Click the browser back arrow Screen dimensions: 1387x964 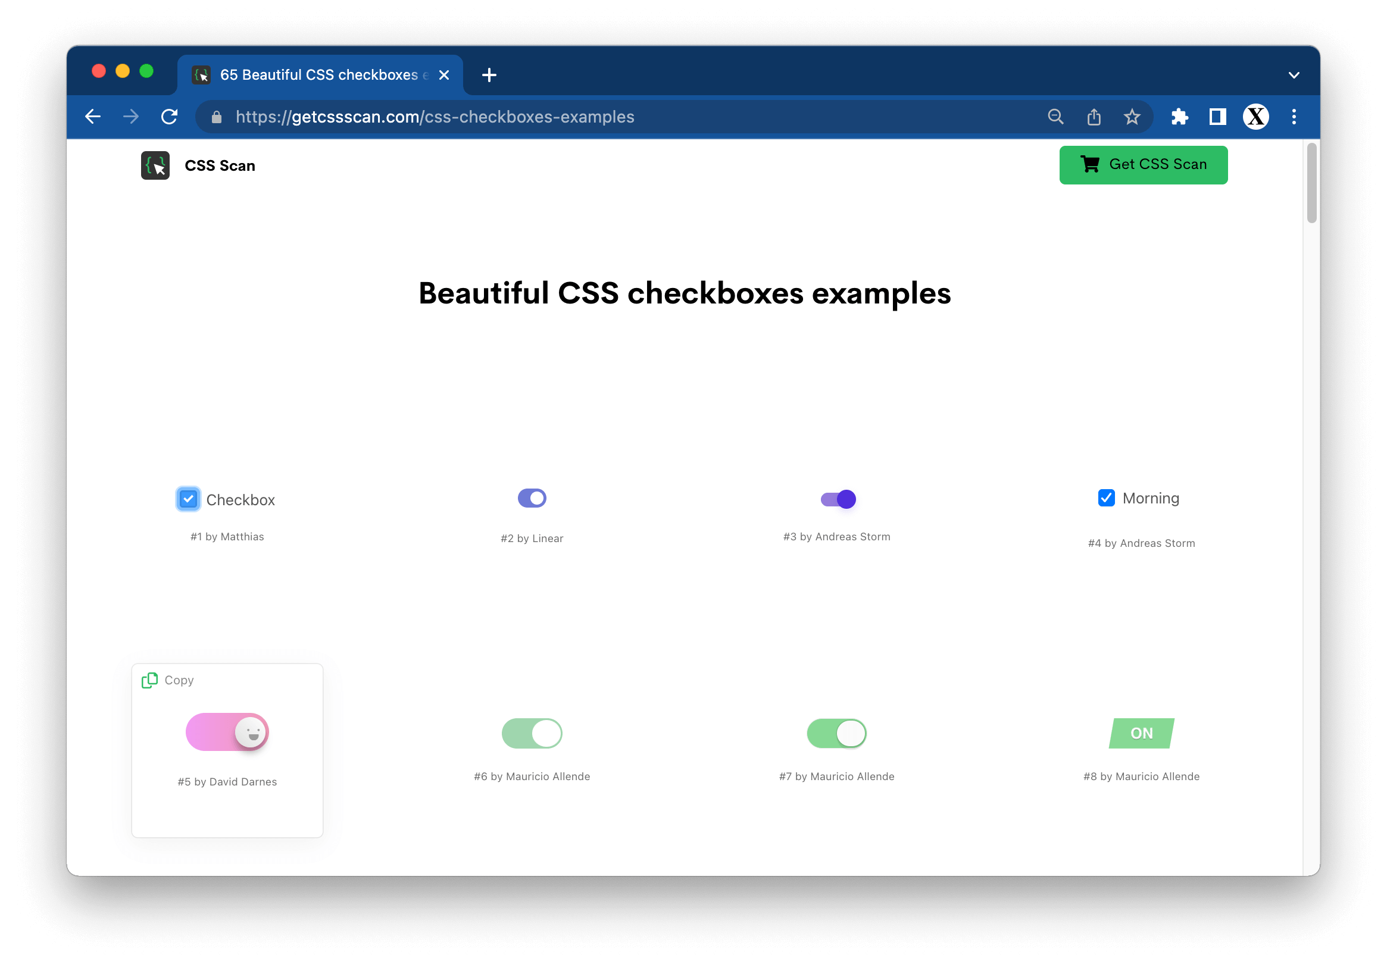(x=93, y=117)
